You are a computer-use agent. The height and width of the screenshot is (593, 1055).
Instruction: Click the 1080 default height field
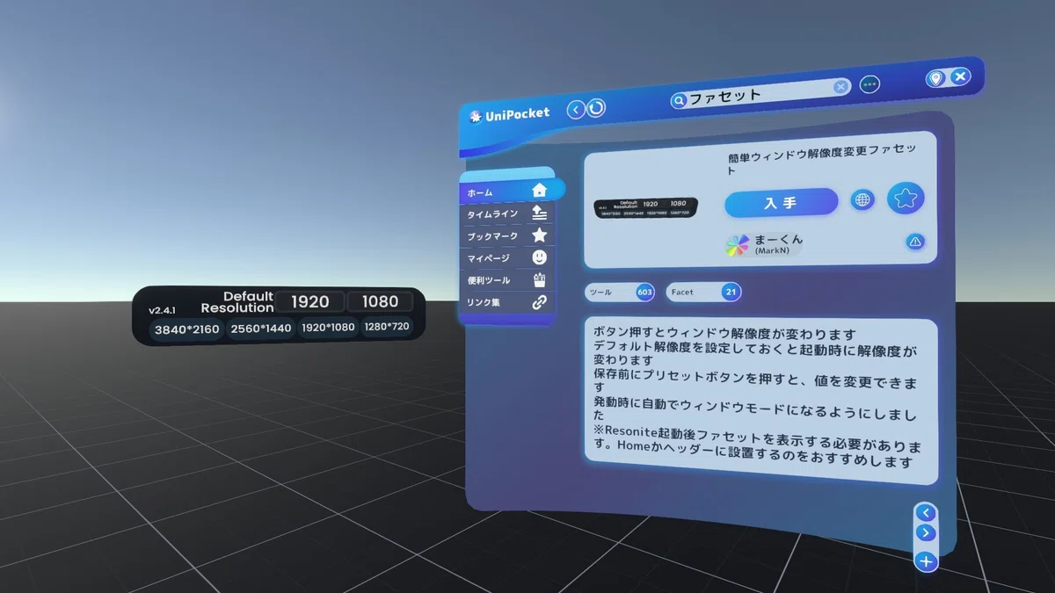pos(380,302)
